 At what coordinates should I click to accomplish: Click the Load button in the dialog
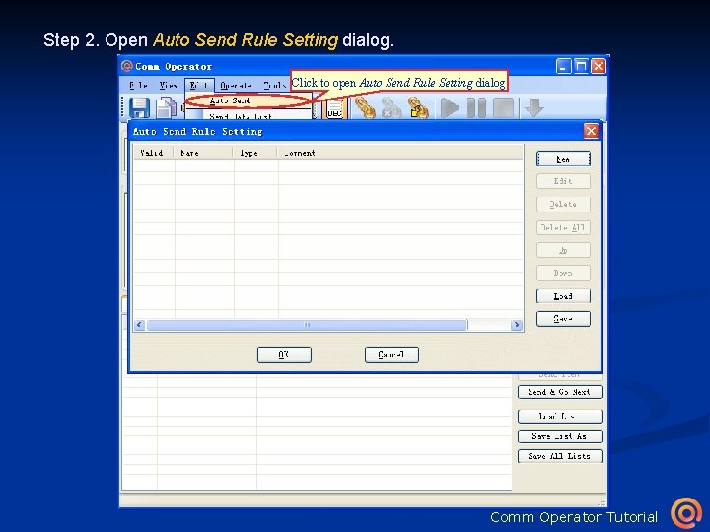pos(563,296)
